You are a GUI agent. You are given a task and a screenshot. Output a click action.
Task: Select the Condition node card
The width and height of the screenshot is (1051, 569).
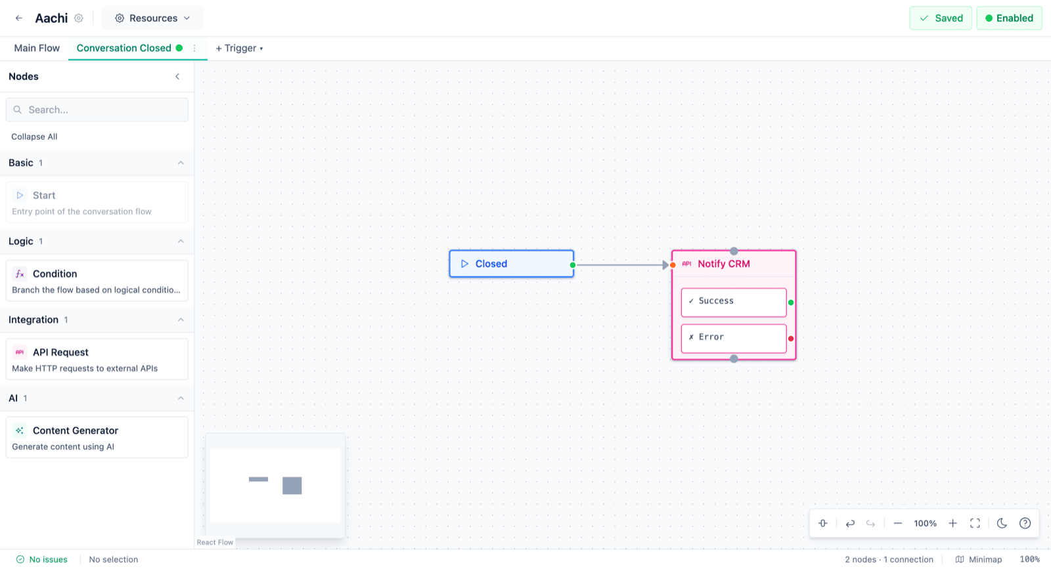pos(97,281)
